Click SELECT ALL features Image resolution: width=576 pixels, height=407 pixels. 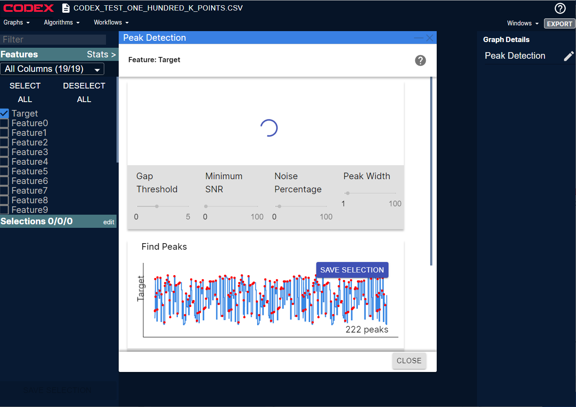(25, 92)
